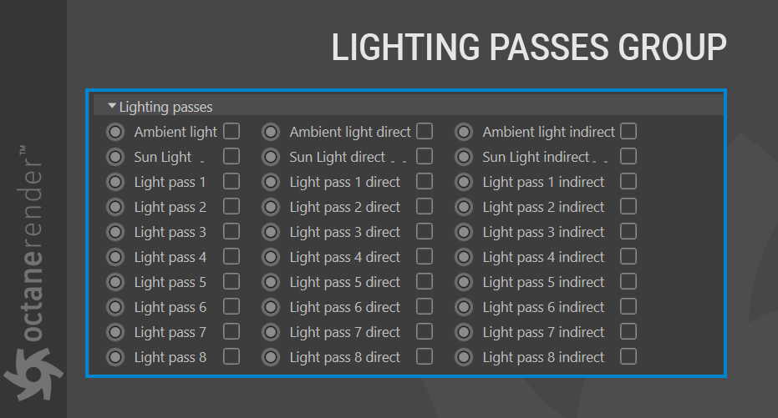Click the round icon beside Ambient light indirect
778x418 pixels.
tap(464, 132)
